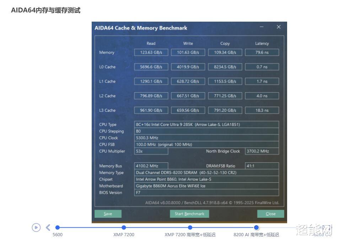Click North Bridge Clock field 3700.2 MHz
Image resolution: width=339 pixels, height=244 pixels.
click(x=262, y=151)
